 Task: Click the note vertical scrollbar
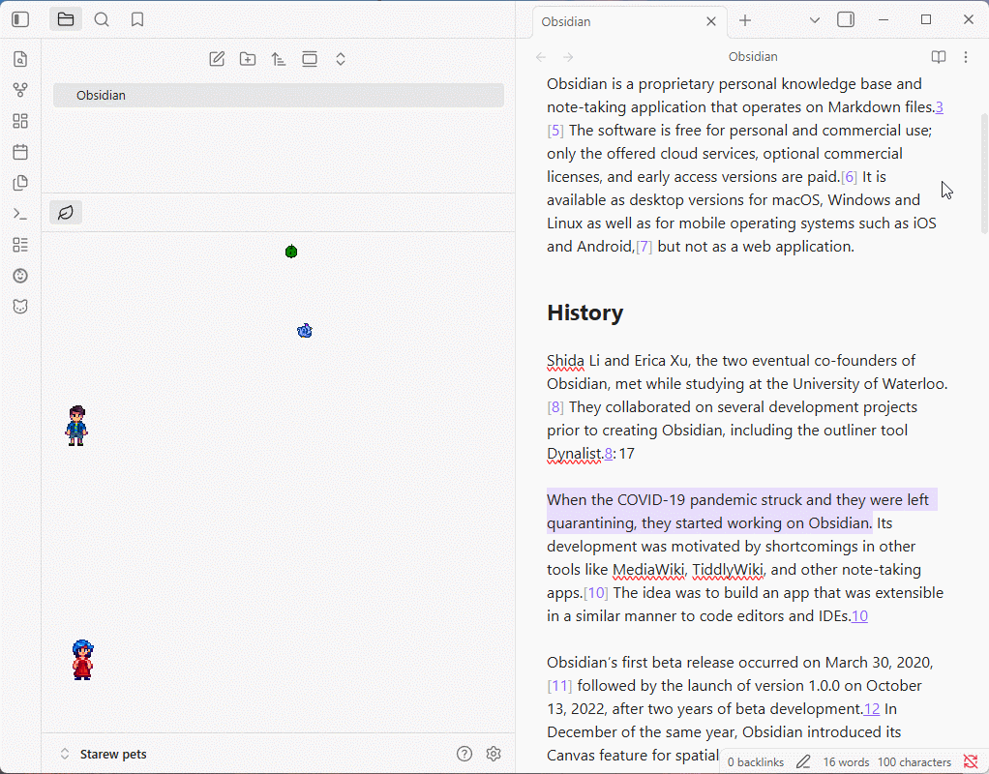984,173
